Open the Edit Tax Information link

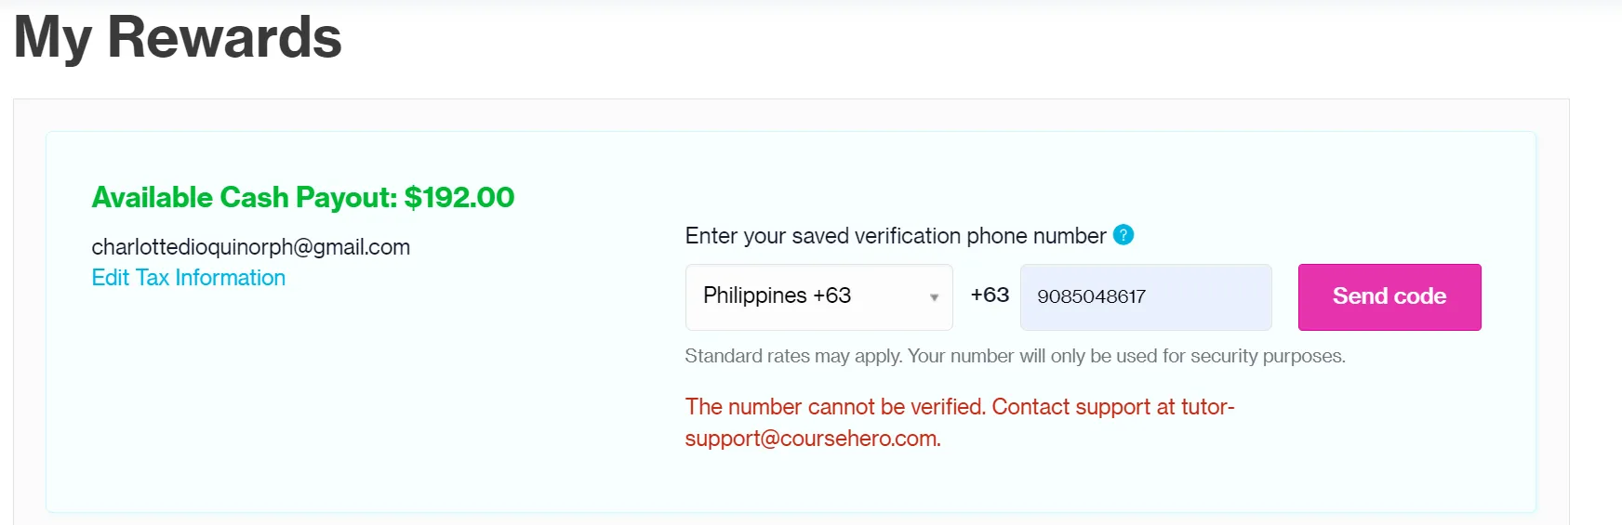point(188,278)
